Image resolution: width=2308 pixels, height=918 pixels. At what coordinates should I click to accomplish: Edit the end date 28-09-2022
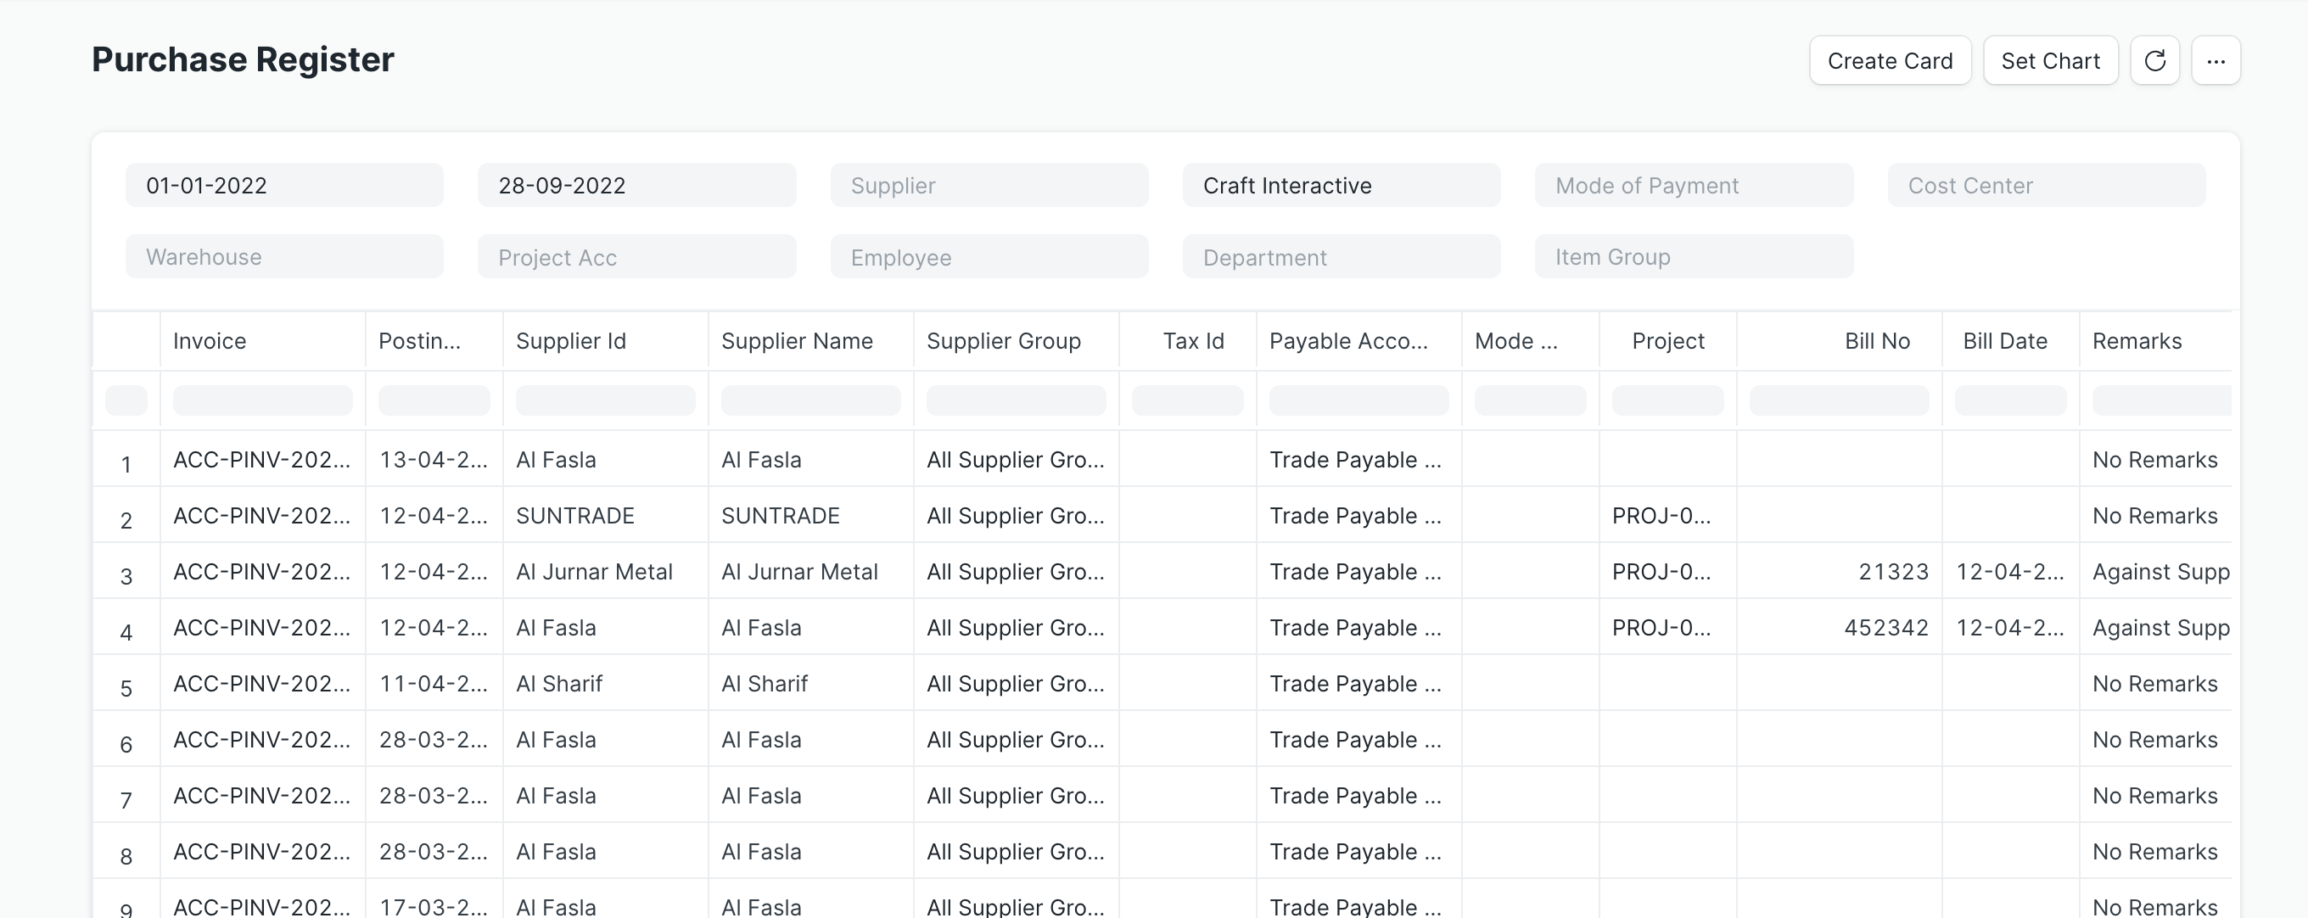coord(636,186)
